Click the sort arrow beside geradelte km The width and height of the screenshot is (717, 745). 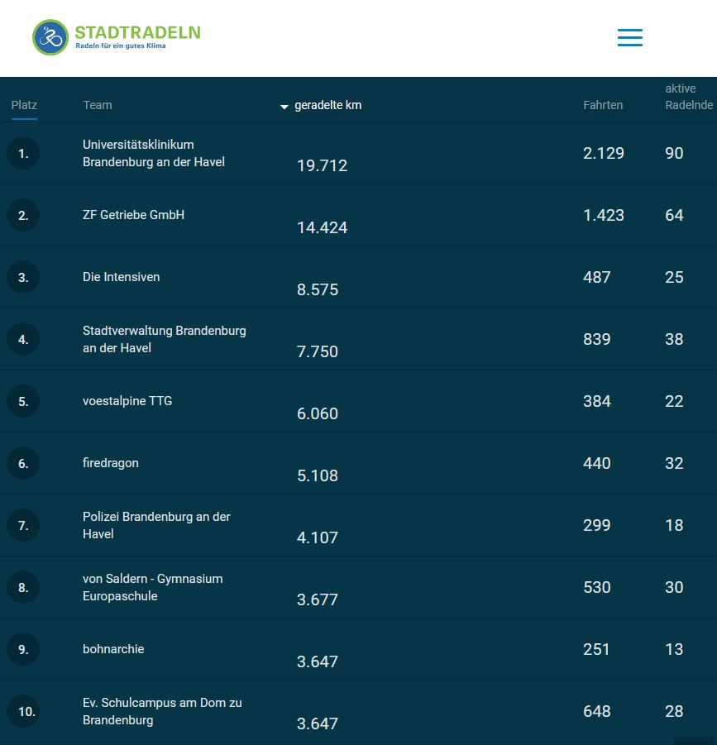tap(284, 107)
